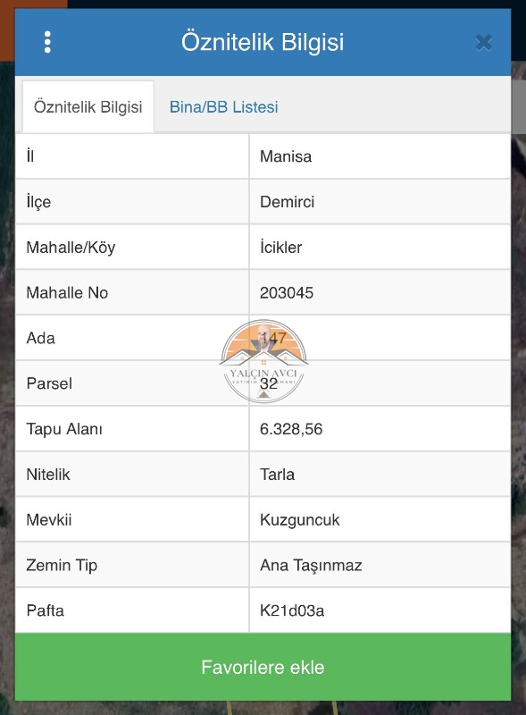Screen dimensions: 526x715
Task: Click the Yalçın Avcı watermark logo
Action: [263, 361]
